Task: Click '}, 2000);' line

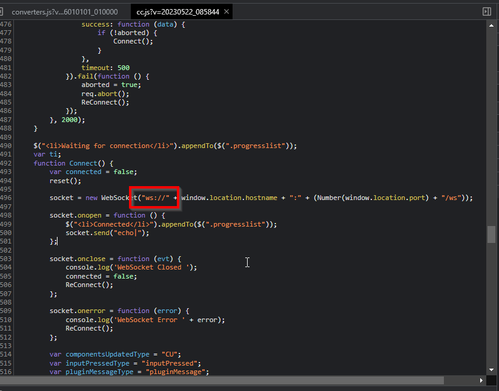Action: coord(67,120)
